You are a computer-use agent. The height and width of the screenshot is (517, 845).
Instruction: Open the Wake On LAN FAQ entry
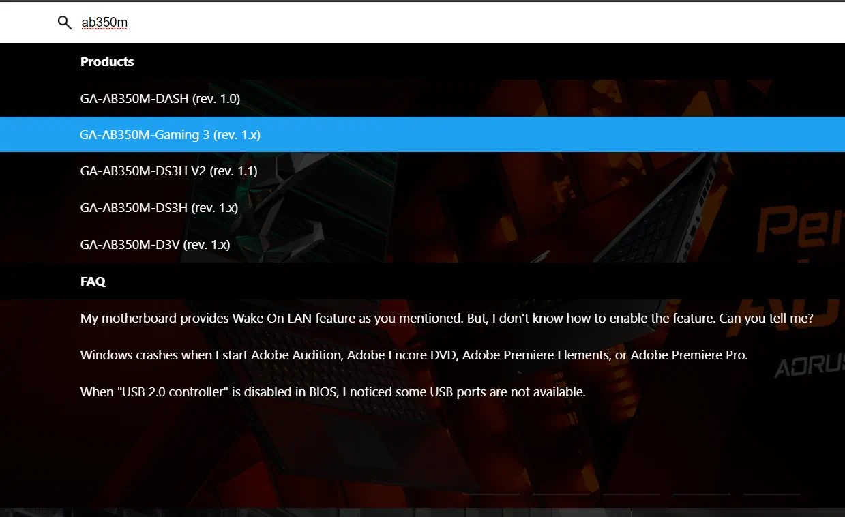(x=447, y=318)
